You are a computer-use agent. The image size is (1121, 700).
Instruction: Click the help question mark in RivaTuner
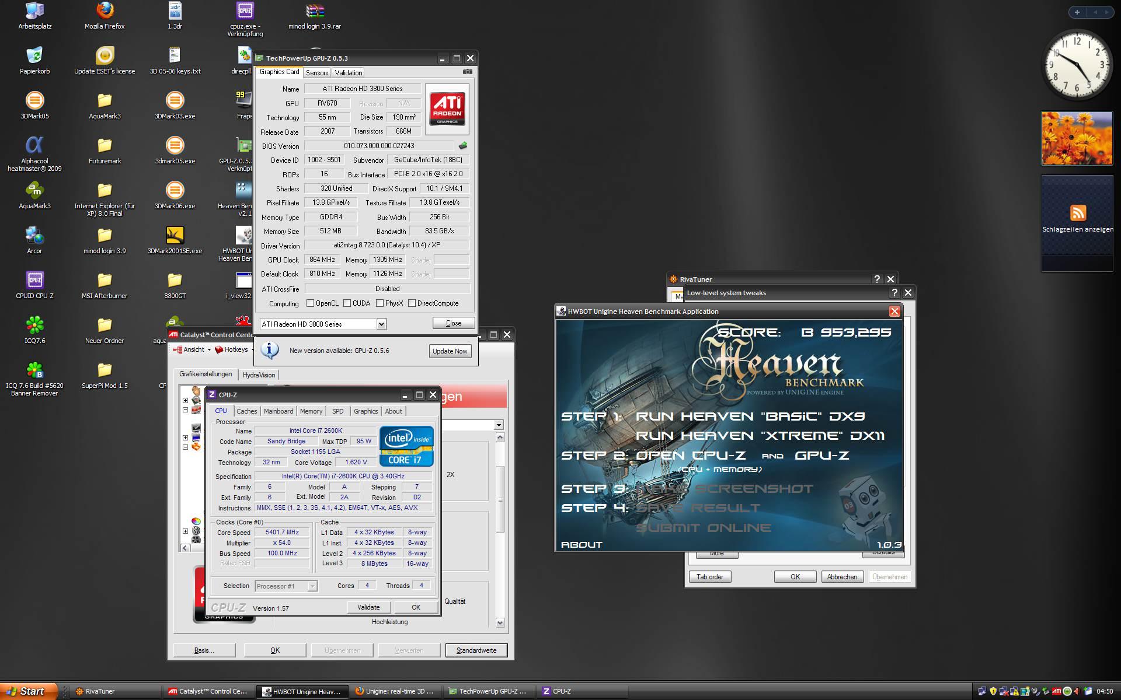876,279
